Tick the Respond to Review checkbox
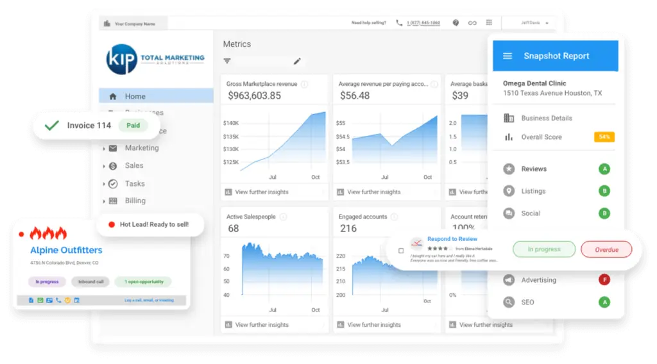 tap(401, 250)
